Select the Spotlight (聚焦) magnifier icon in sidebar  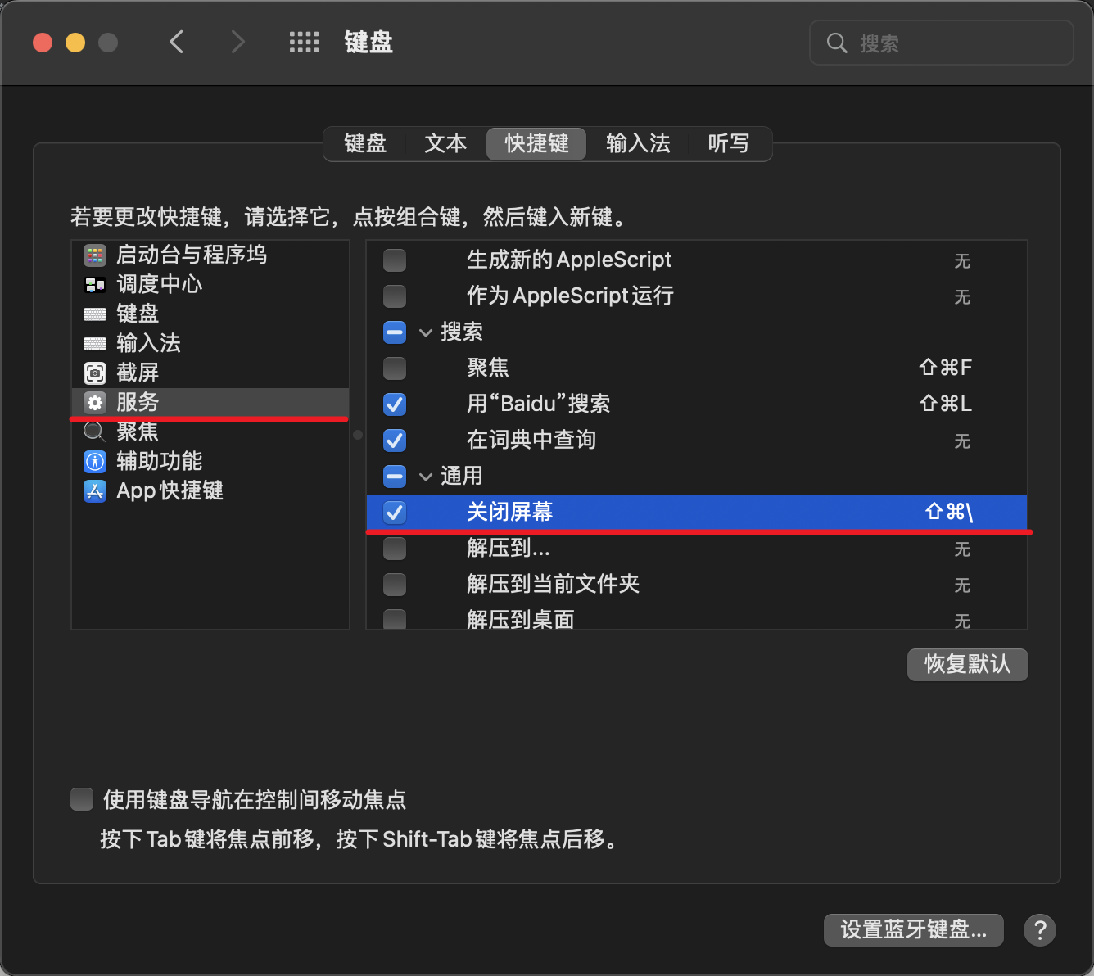pyautogui.click(x=95, y=432)
